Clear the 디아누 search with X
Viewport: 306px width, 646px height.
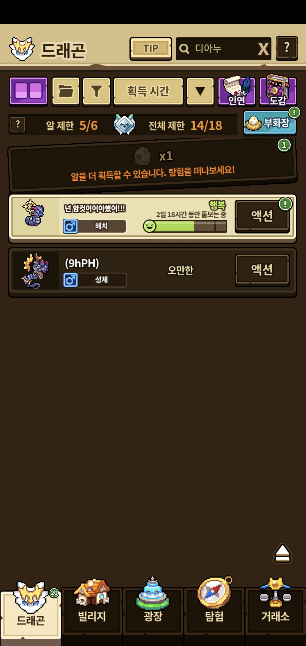pos(263,49)
